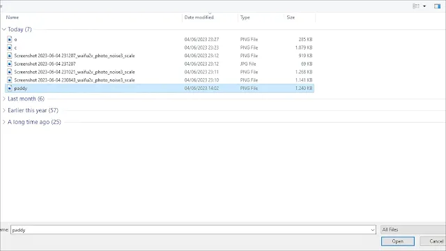The image size is (446, 251).
Task: Click the 285 KB size cell
Action: pos(305,39)
